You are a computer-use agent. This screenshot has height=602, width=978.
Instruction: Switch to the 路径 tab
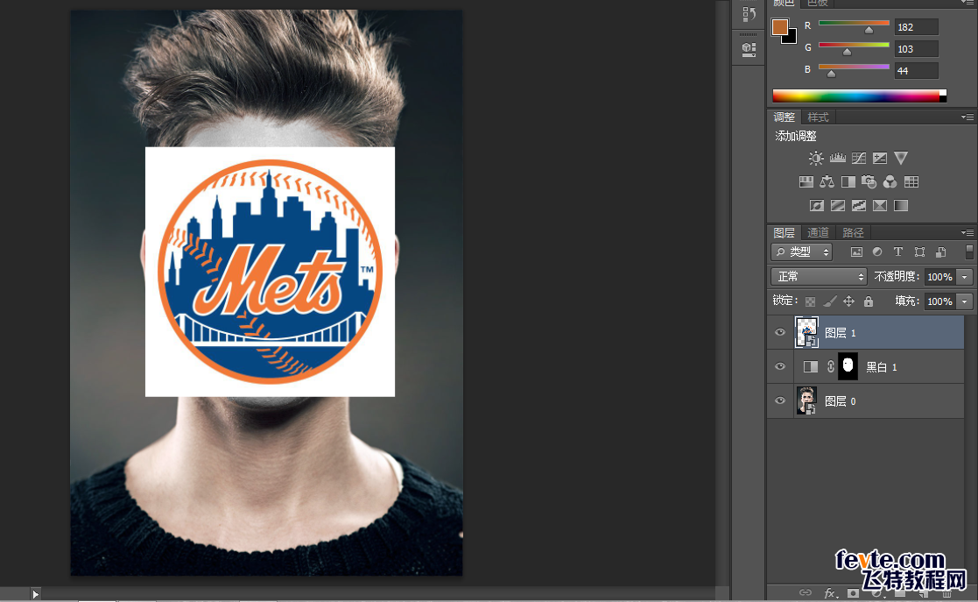(x=853, y=232)
